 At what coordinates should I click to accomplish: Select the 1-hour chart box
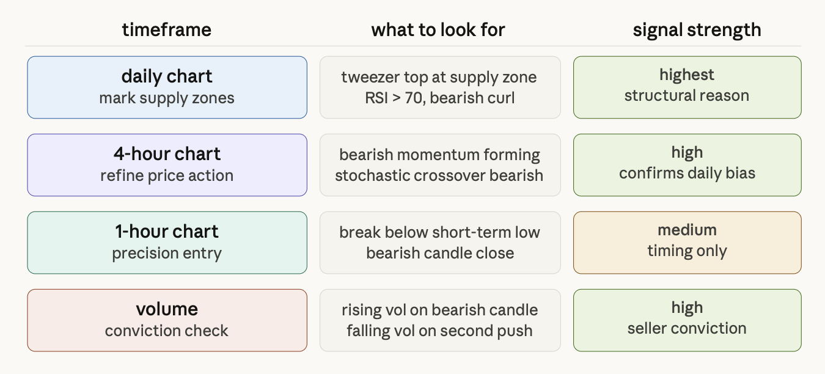167,243
